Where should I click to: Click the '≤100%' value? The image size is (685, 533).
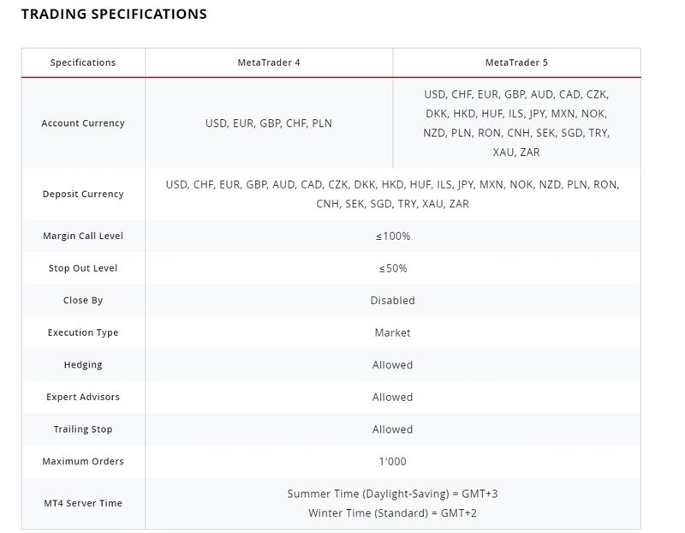(x=392, y=237)
